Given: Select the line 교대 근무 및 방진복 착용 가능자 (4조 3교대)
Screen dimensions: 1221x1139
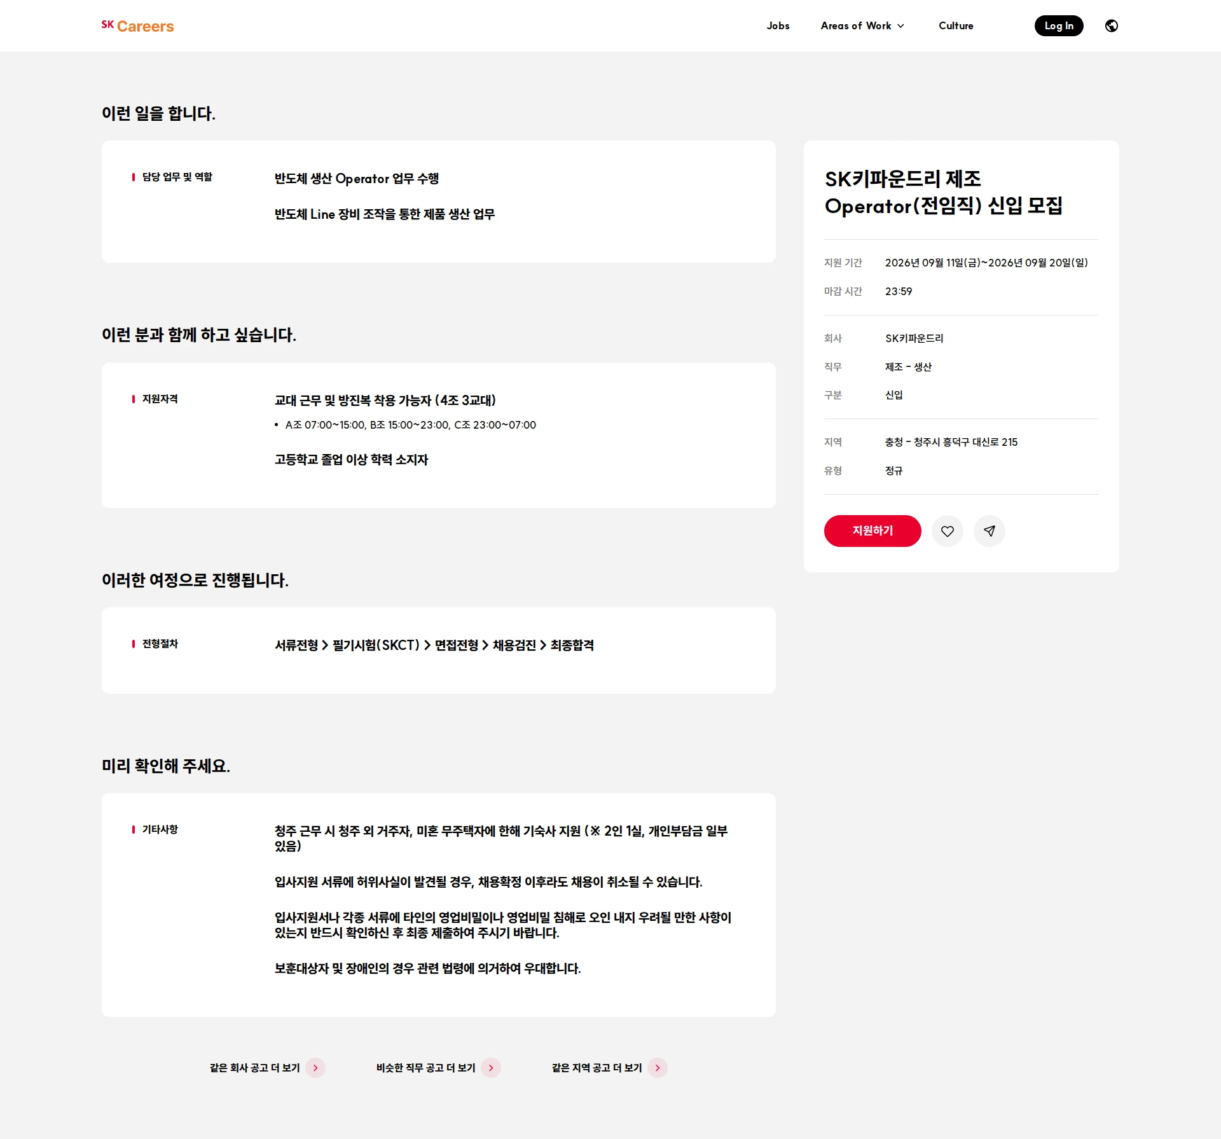Looking at the screenshot, I should tap(385, 401).
